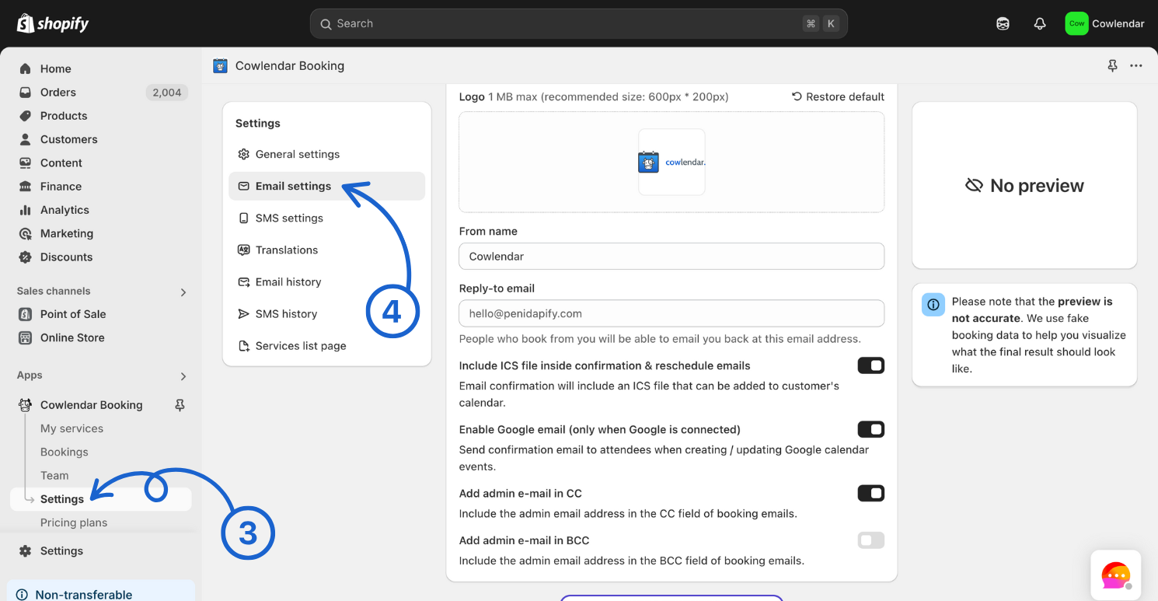The width and height of the screenshot is (1158, 601).
Task: Expand the Sales channels section
Action: (183, 292)
